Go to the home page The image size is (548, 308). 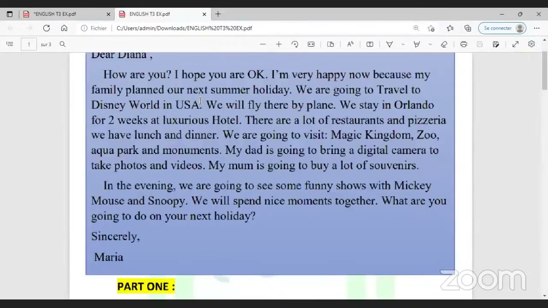point(64,28)
